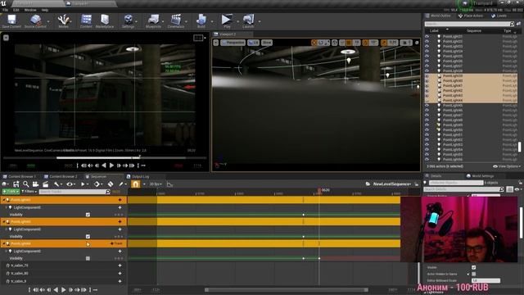The height and width of the screenshot is (295, 524).
Task: Click the Build toolbar icon
Action: pyautogui.click(x=201, y=20)
